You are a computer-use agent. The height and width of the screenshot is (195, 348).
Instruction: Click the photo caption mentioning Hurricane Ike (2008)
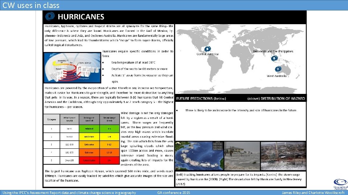[x=239, y=179]
